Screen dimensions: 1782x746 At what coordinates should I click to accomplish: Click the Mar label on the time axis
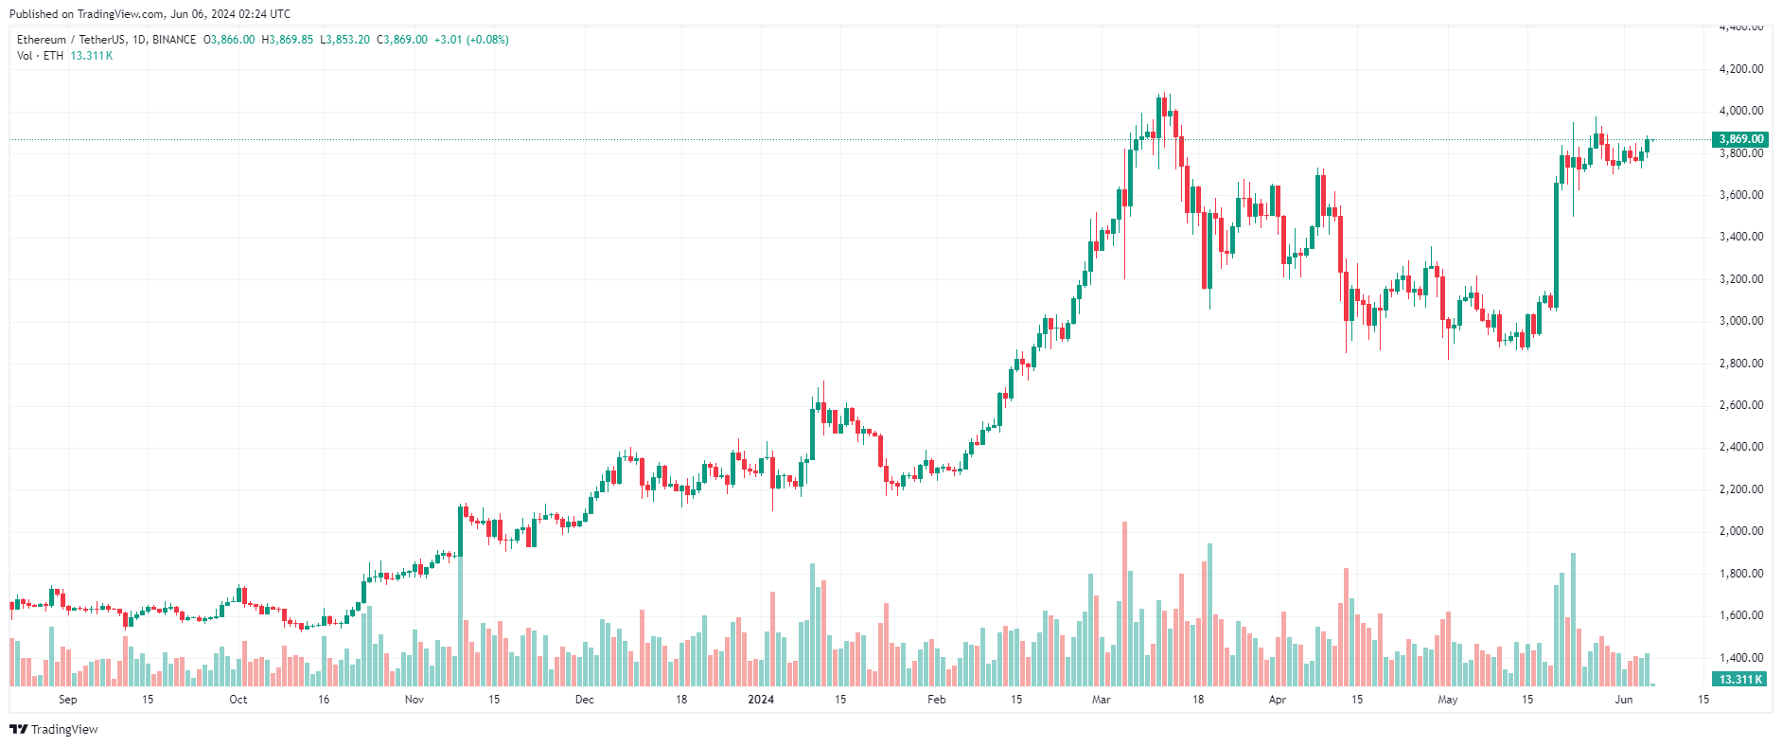coord(1101,700)
